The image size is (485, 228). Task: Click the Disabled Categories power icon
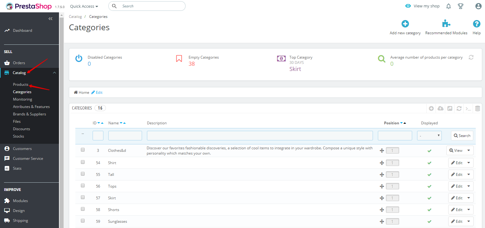79,58
